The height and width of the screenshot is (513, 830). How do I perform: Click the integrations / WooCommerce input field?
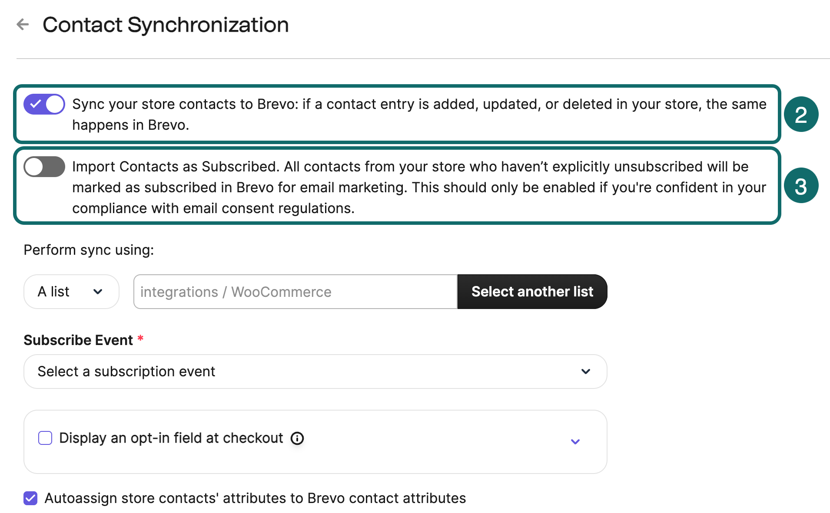(x=295, y=292)
